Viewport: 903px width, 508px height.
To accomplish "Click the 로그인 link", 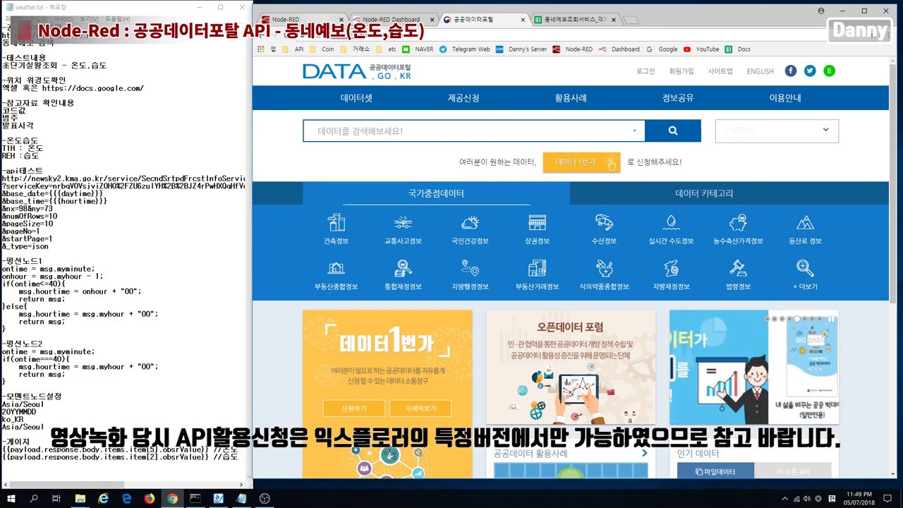I will (x=646, y=71).
